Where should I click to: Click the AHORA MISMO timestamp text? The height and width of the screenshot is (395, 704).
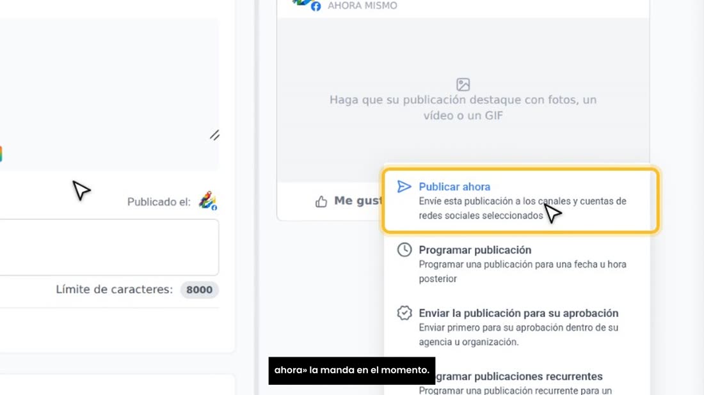click(362, 6)
